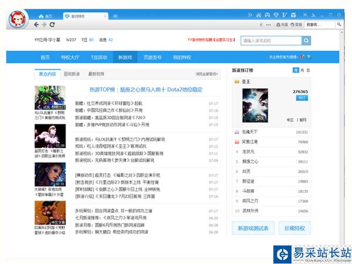Open the 珍稀特权 button
The width and height of the screenshot is (352, 264).
tap(295, 228)
